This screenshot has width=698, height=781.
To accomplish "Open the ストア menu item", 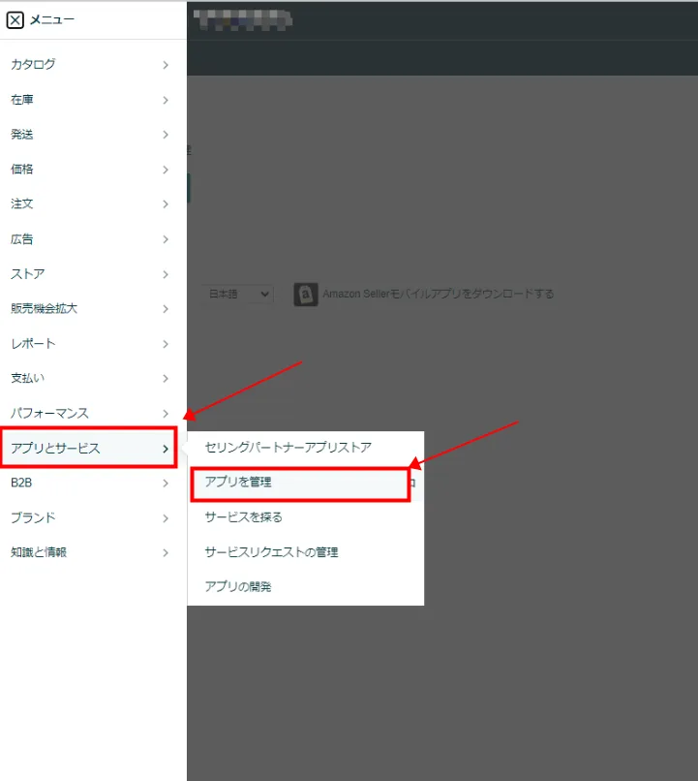I will coord(93,274).
